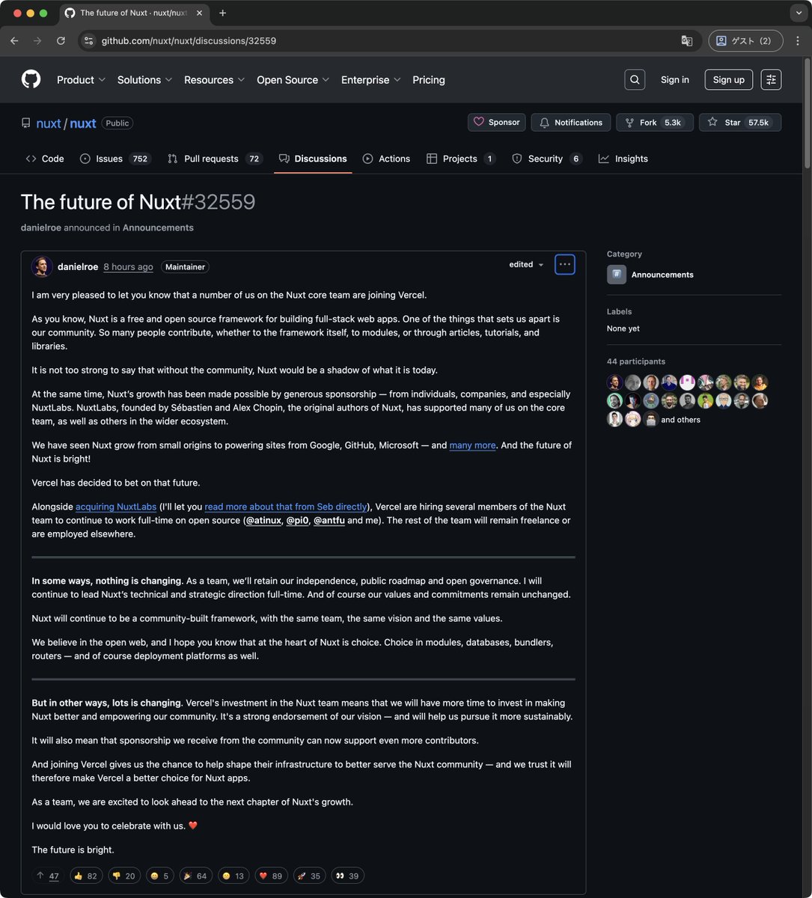Open the Projects tab
812x898 pixels.
(x=460, y=159)
